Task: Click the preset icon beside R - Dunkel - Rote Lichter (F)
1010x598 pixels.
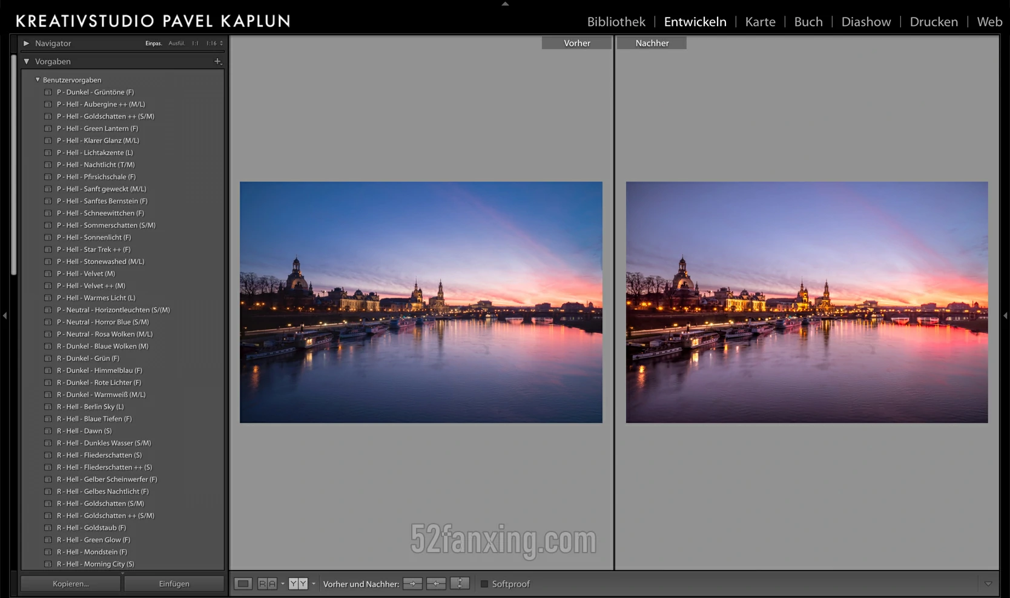Action: click(48, 383)
